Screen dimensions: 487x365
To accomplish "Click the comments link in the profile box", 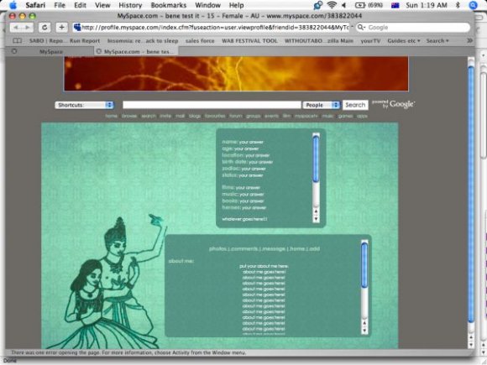I will coord(244,248).
